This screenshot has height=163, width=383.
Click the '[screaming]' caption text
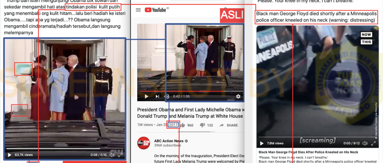click(x=318, y=140)
